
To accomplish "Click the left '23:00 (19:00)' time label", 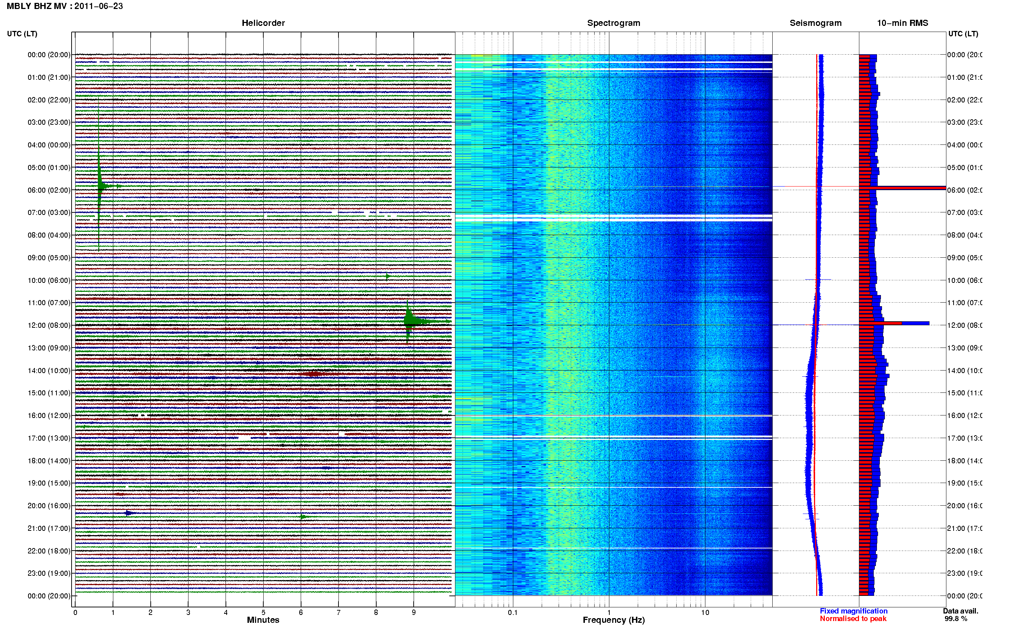I will click(x=49, y=573).
